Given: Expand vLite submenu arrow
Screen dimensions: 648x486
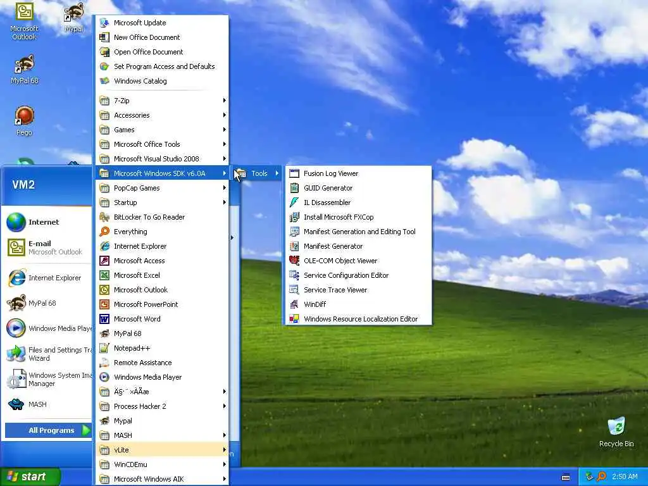Looking at the screenshot, I should [225, 450].
